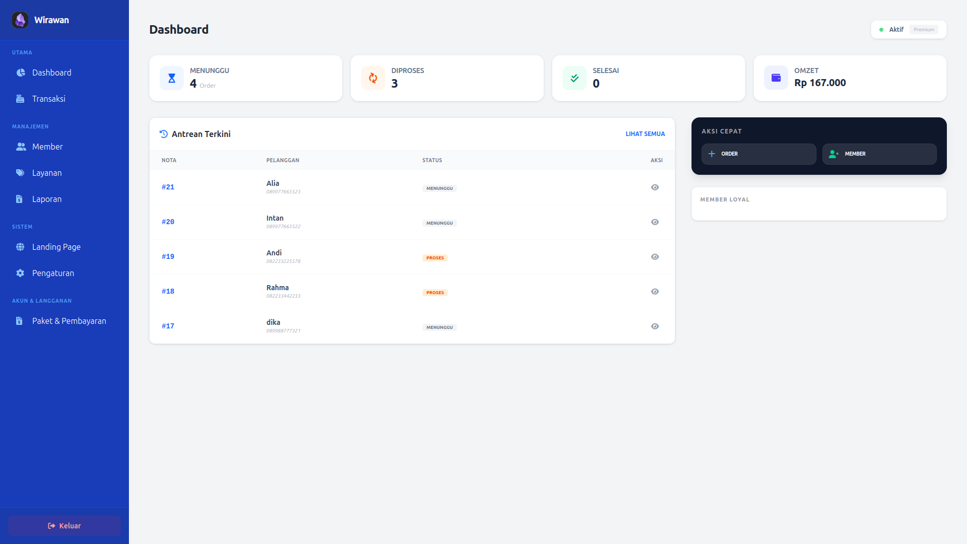The height and width of the screenshot is (544, 967).
Task: Select Paket & Pembayaran in the sidebar
Action: tap(69, 321)
